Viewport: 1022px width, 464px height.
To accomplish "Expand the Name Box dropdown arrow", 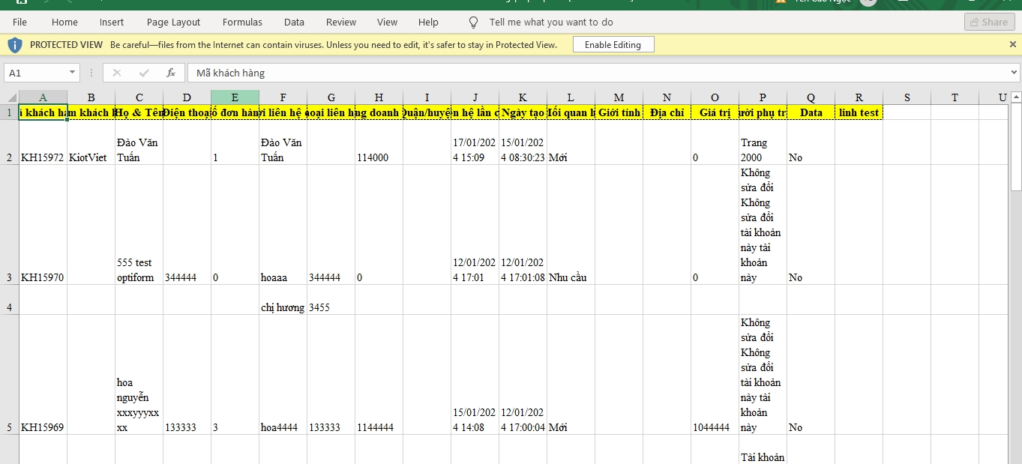I will pos(73,73).
